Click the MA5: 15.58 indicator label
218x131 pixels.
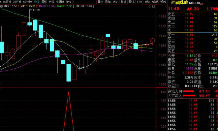[x=11, y=6]
